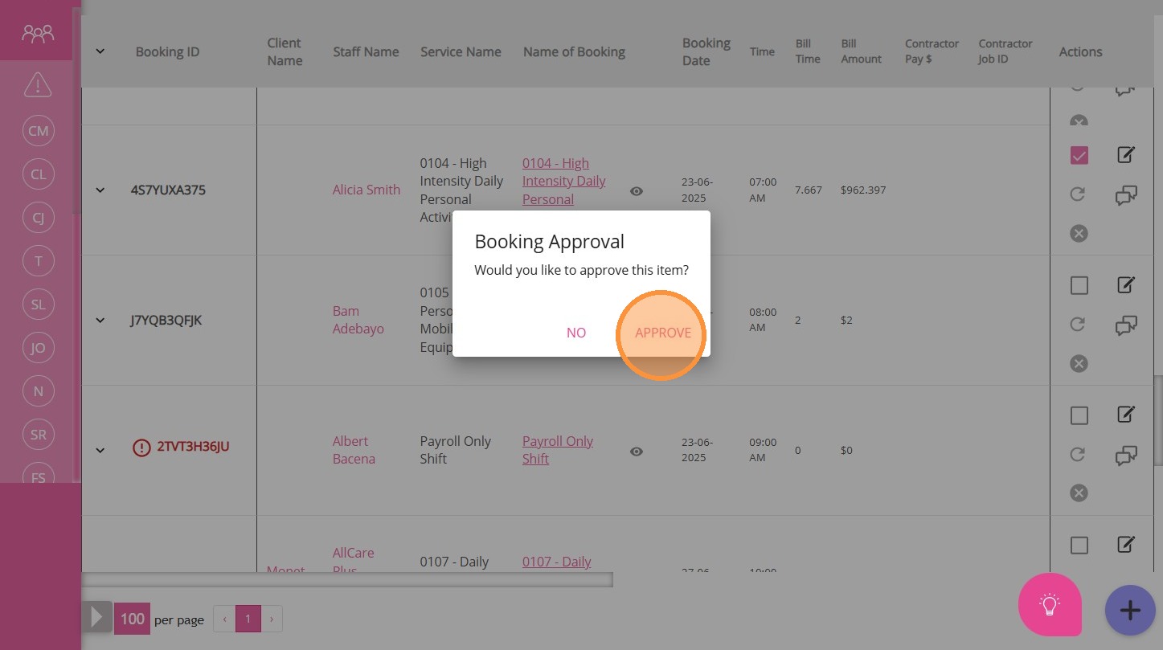
Task: Open the SL sidebar item
Action: tap(38, 305)
